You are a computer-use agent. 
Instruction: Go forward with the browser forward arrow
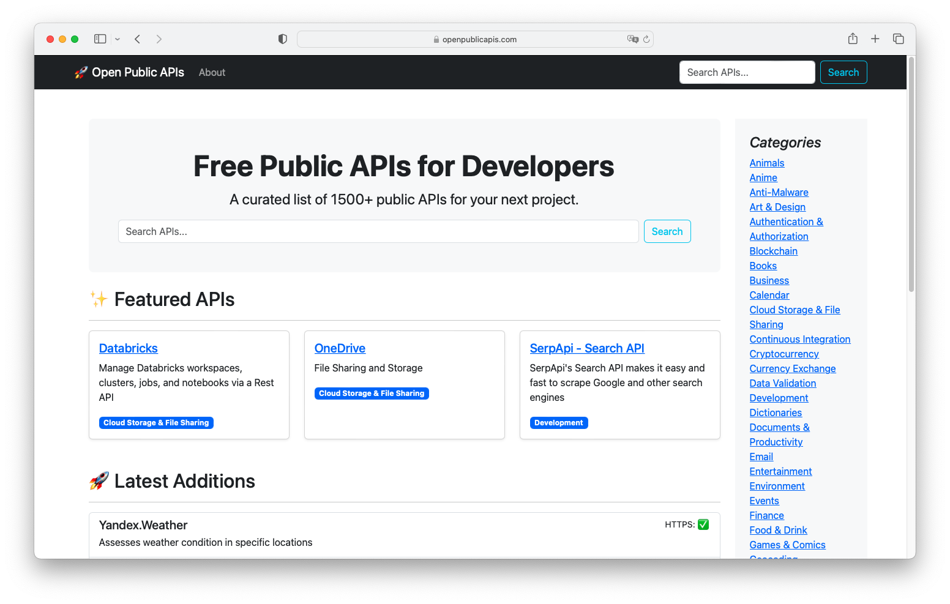[159, 39]
